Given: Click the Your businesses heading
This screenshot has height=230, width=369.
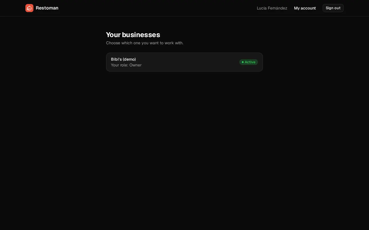Looking at the screenshot, I should click(x=133, y=35).
